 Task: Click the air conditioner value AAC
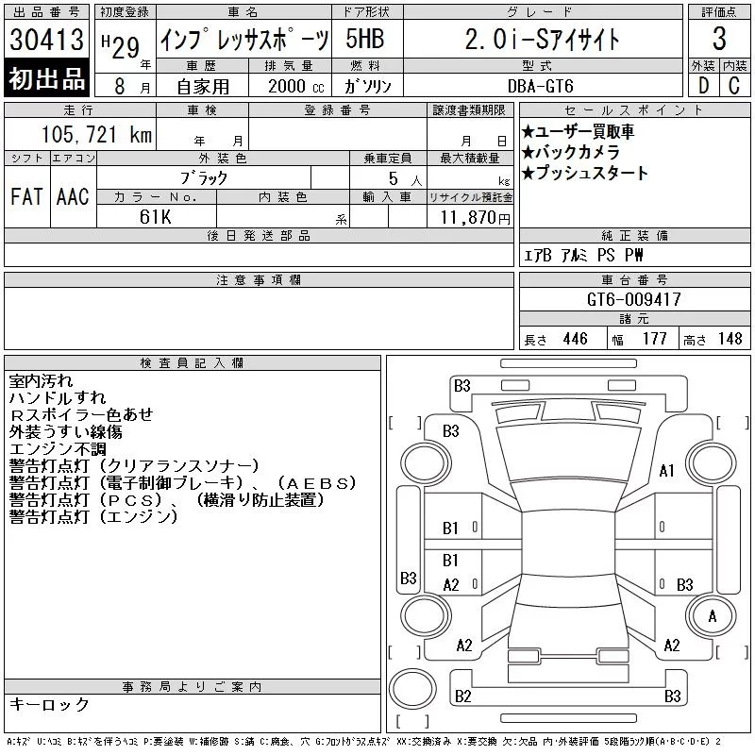point(73,196)
